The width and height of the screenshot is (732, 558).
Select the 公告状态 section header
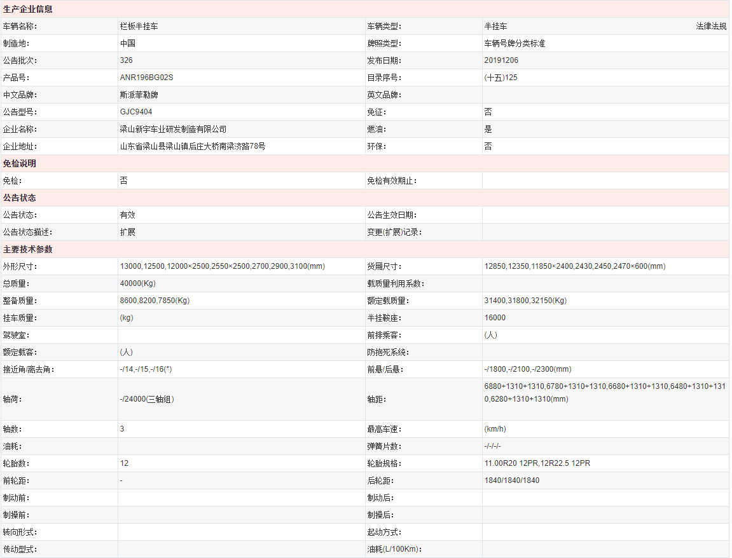20,198
